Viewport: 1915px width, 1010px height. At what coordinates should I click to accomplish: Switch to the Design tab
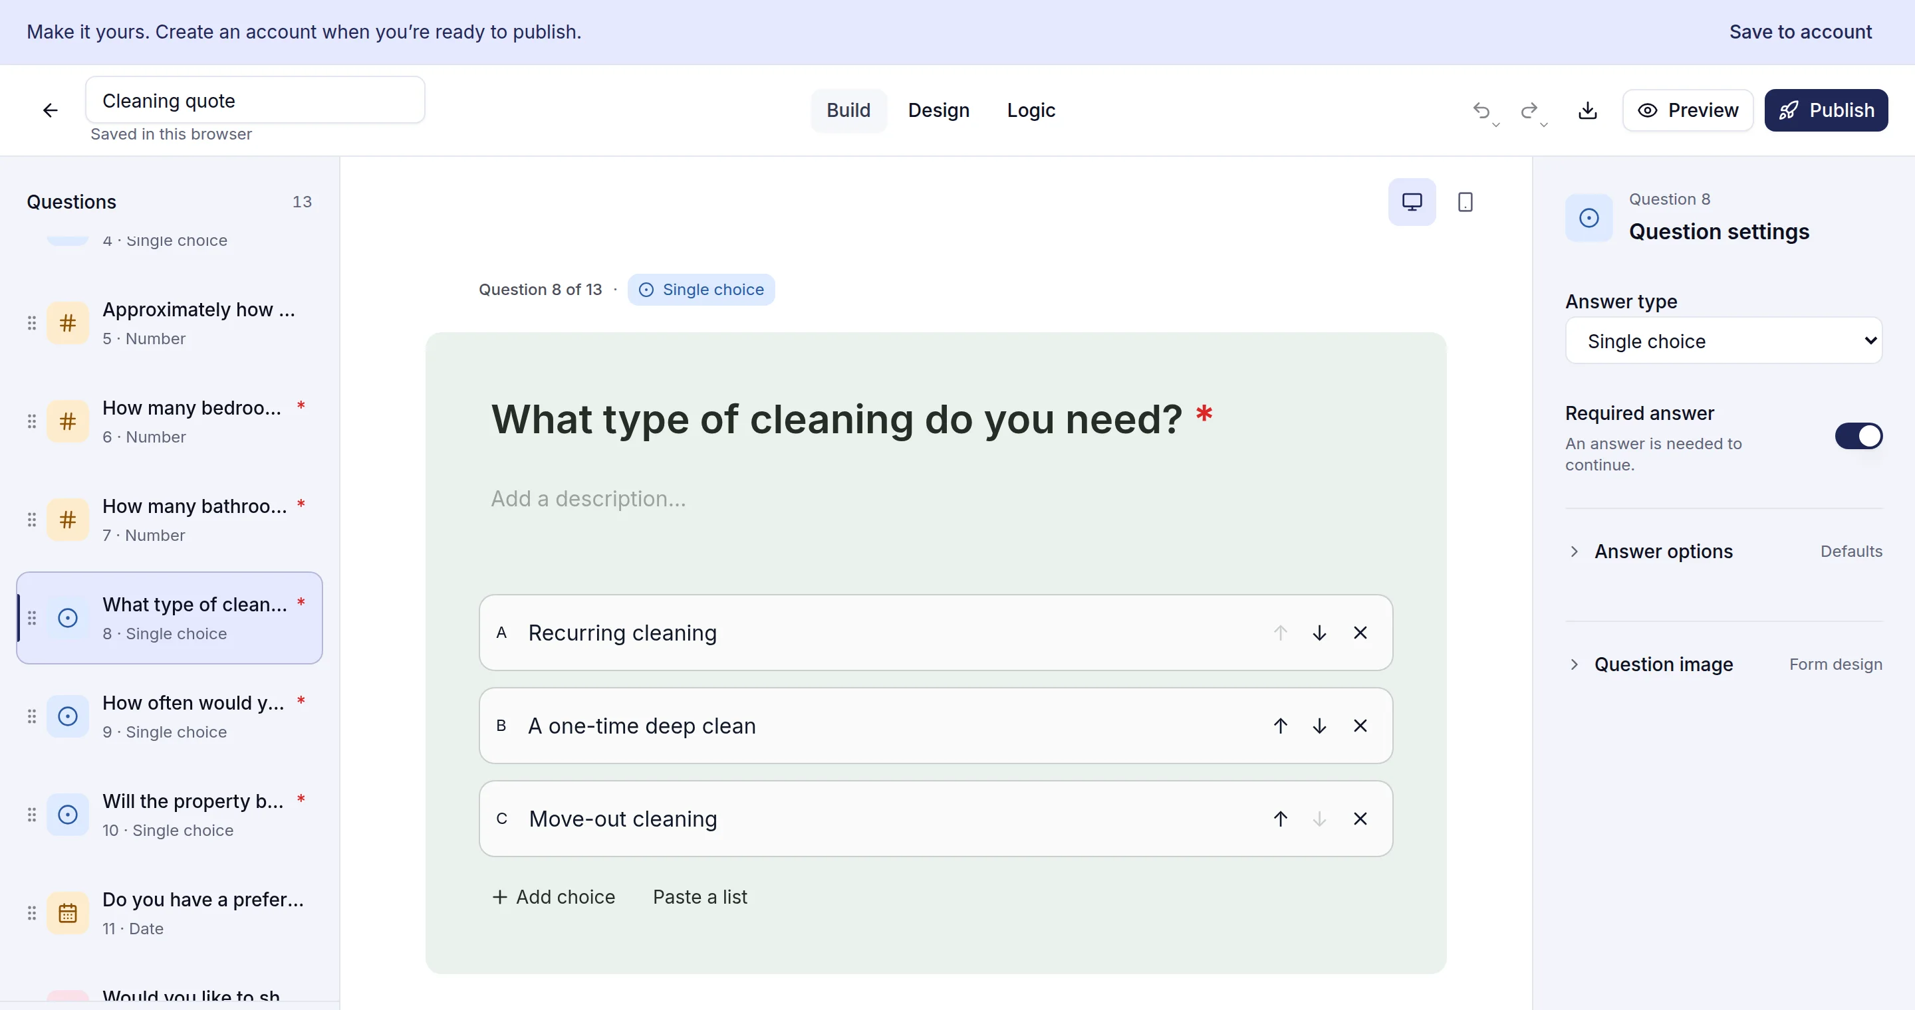pyautogui.click(x=938, y=111)
